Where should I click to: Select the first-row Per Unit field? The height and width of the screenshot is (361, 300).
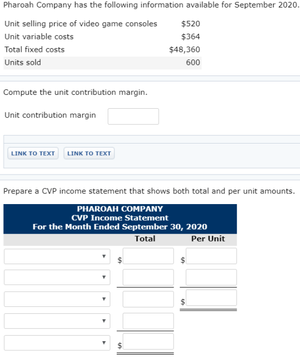coord(211,256)
